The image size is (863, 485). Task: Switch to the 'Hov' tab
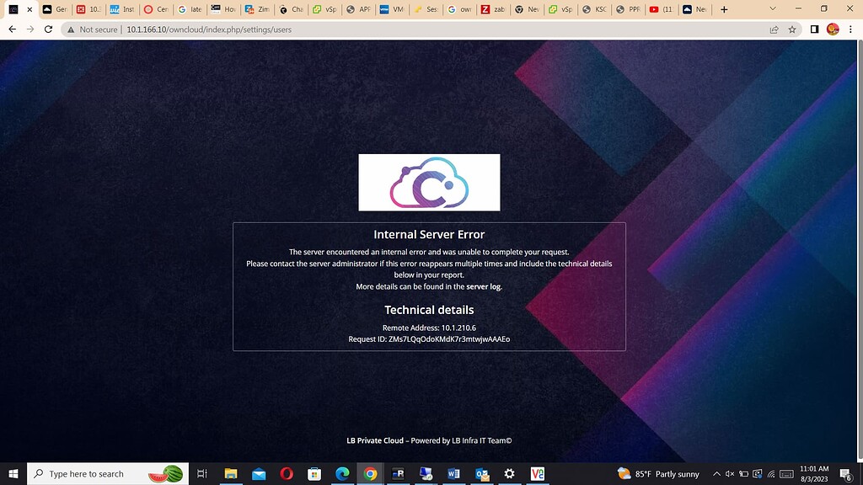(x=223, y=9)
